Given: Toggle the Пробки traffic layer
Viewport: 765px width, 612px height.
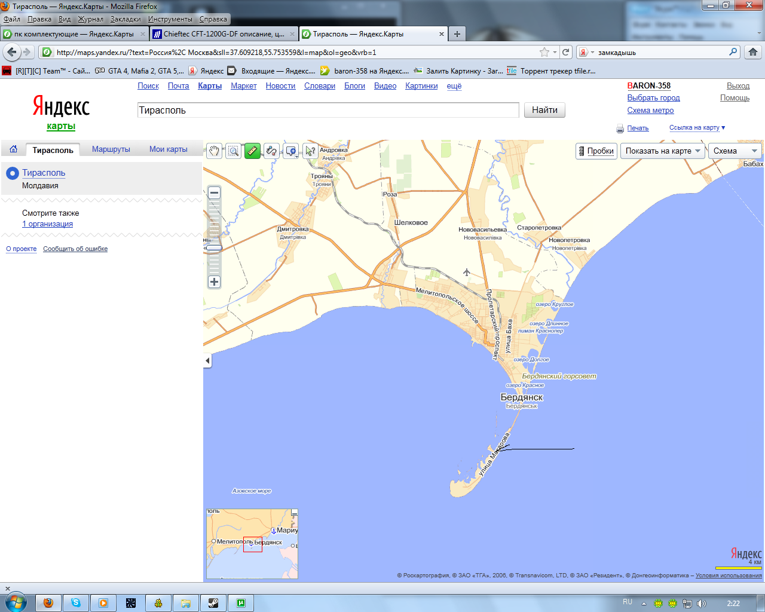Looking at the screenshot, I should (x=596, y=151).
